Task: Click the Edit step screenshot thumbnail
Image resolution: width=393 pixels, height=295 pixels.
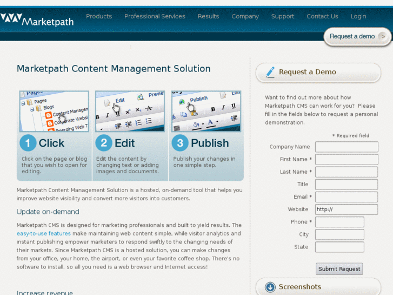Action: [x=130, y=111]
